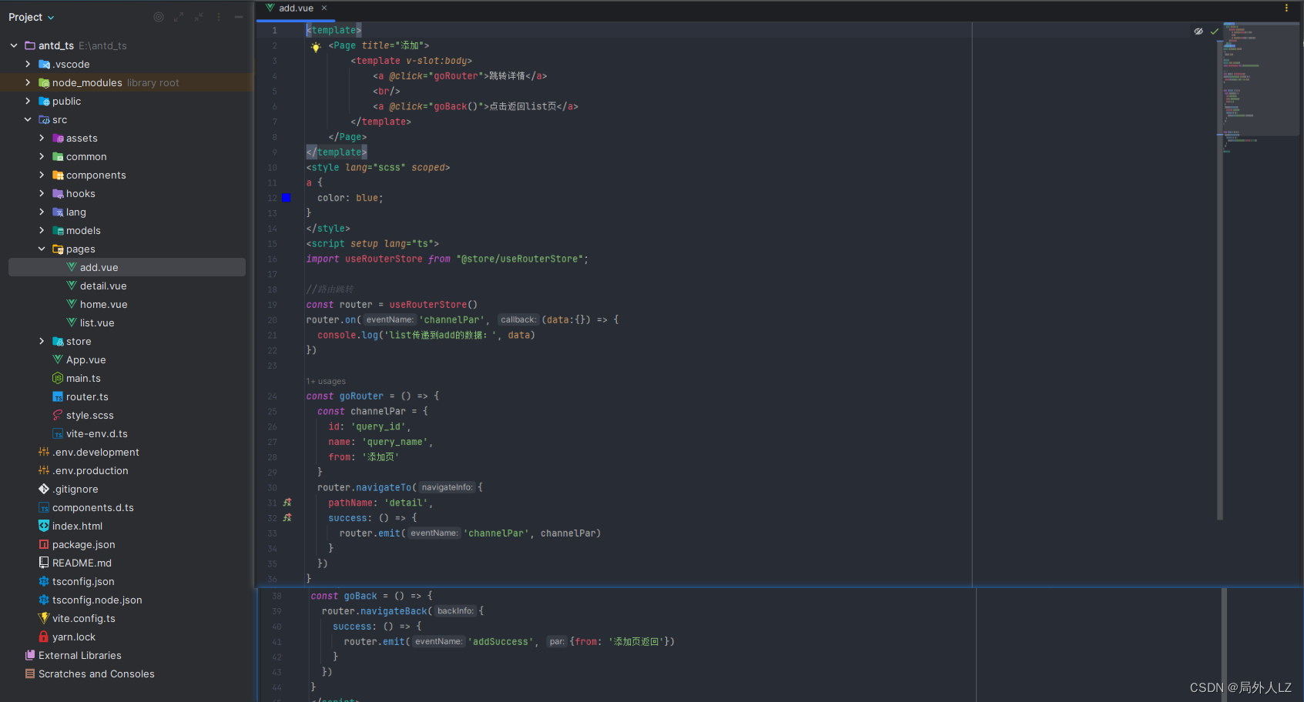Click useRouterStore in the import line
The image size is (1304, 702).
tap(384, 259)
